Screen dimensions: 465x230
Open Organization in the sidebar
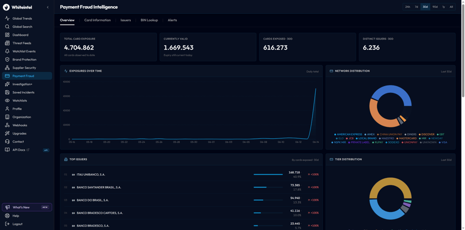click(27, 117)
